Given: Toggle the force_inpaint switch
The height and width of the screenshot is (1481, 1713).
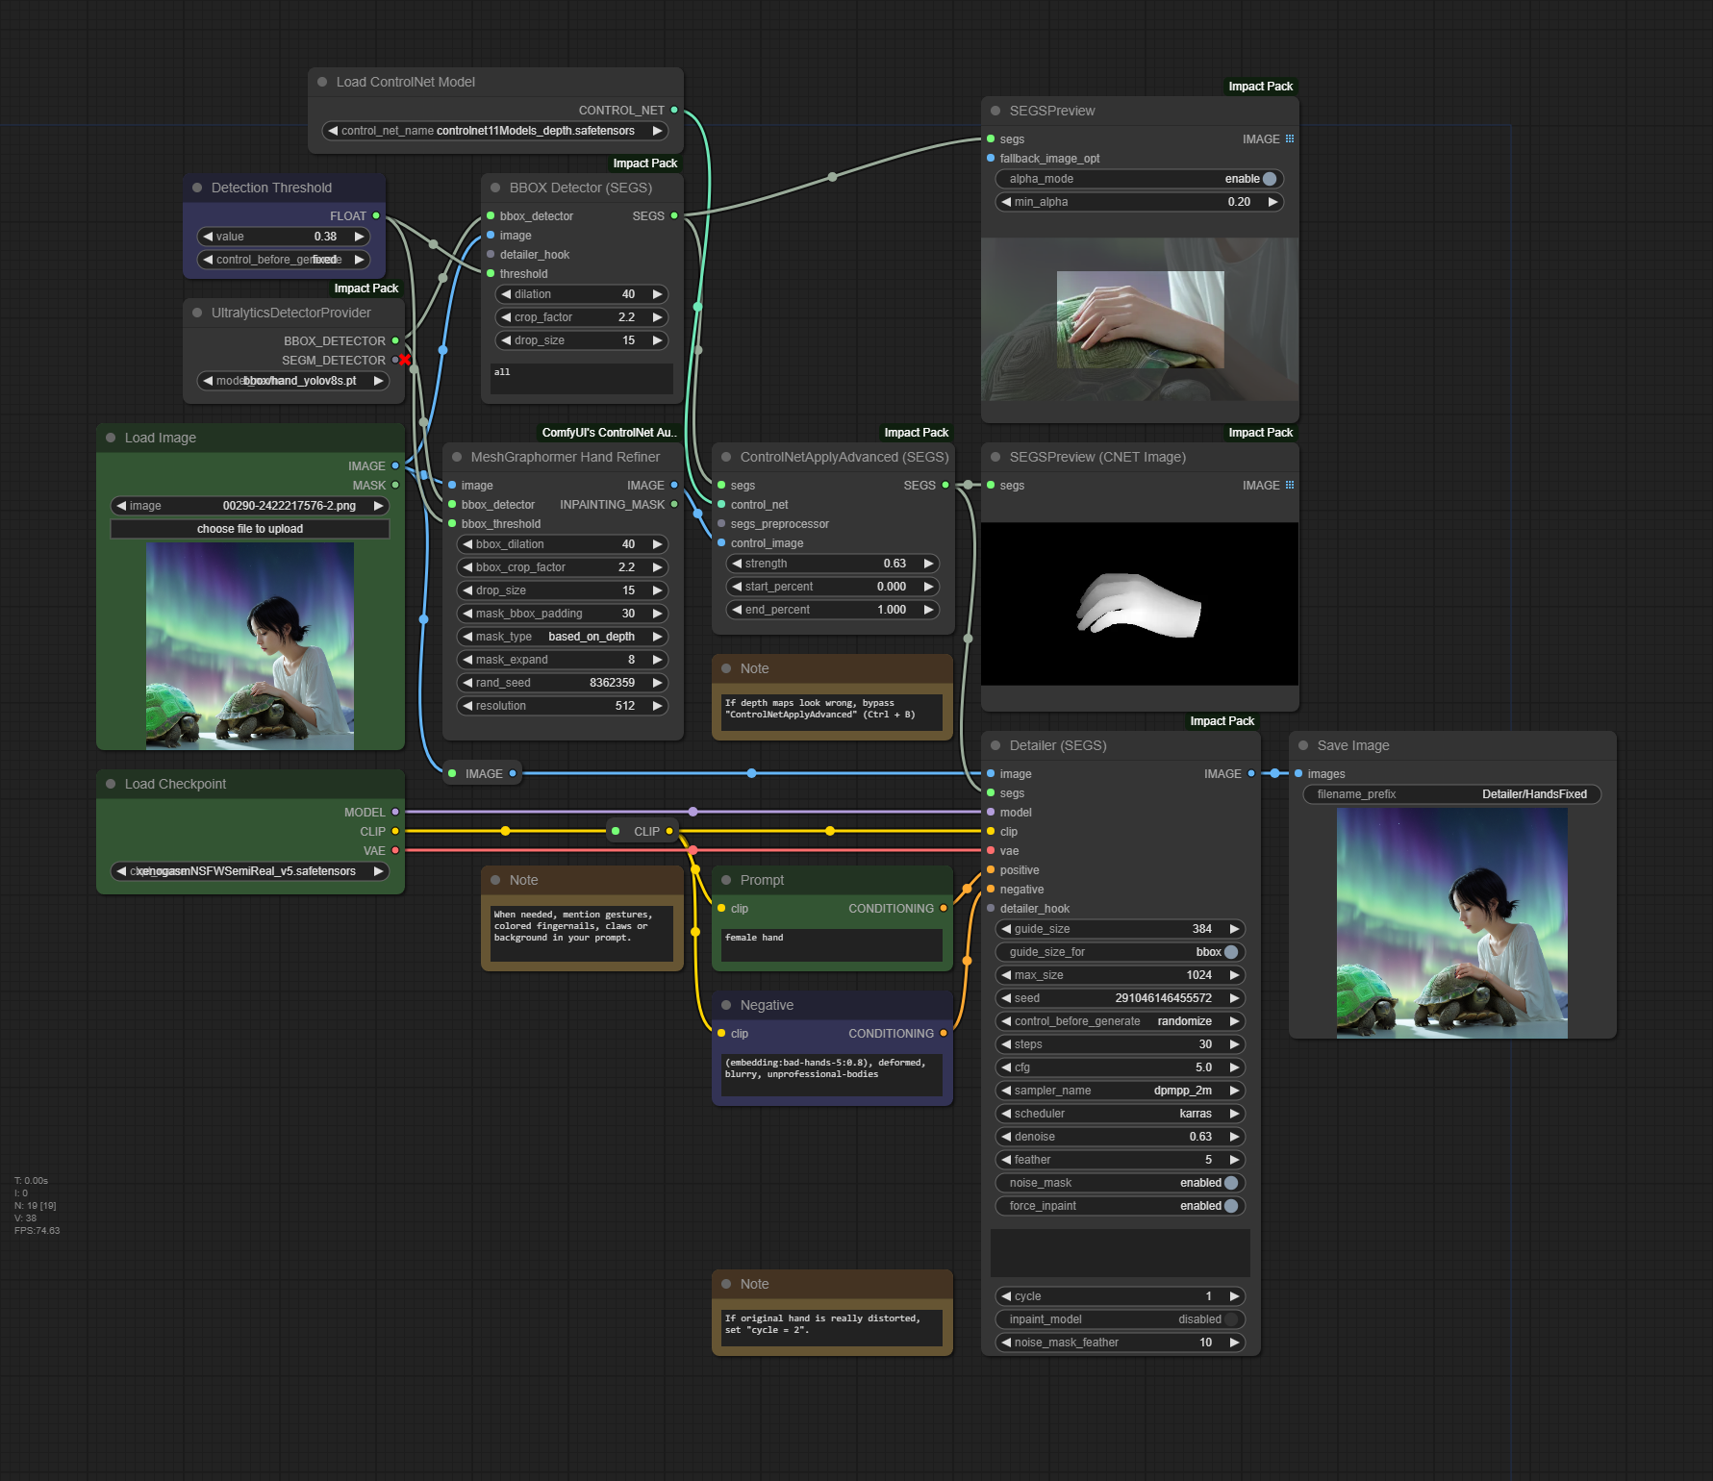Looking at the screenshot, I should coord(1230,1206).
